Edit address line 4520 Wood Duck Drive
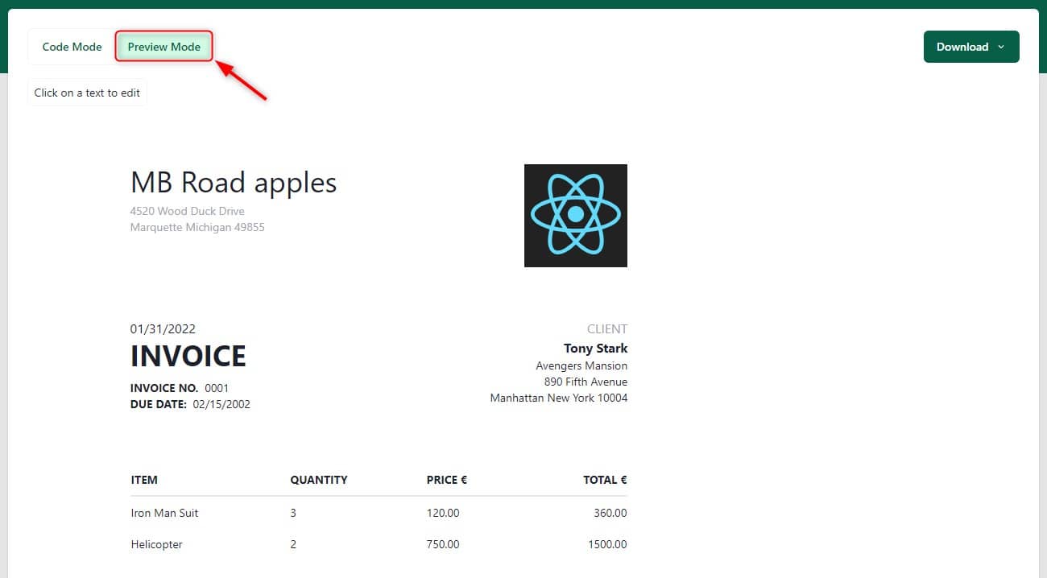This screenshot has height=578, width=1047. click(188, 211)
